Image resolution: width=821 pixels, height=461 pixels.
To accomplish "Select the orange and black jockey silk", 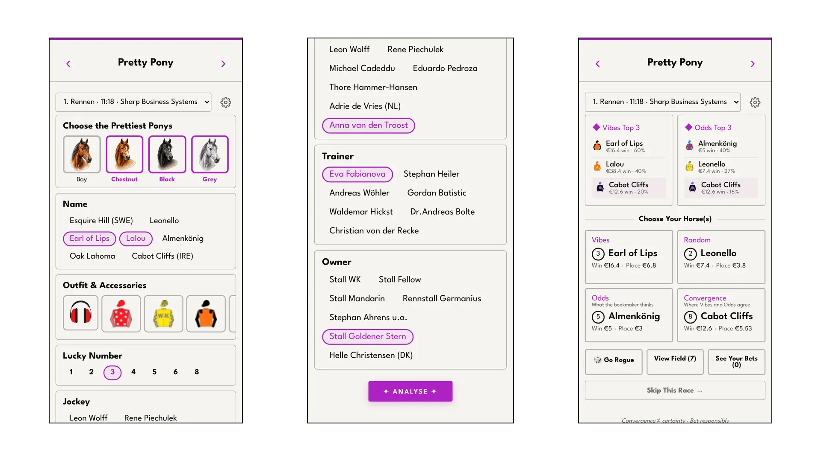I will click(x=206, y=313).
